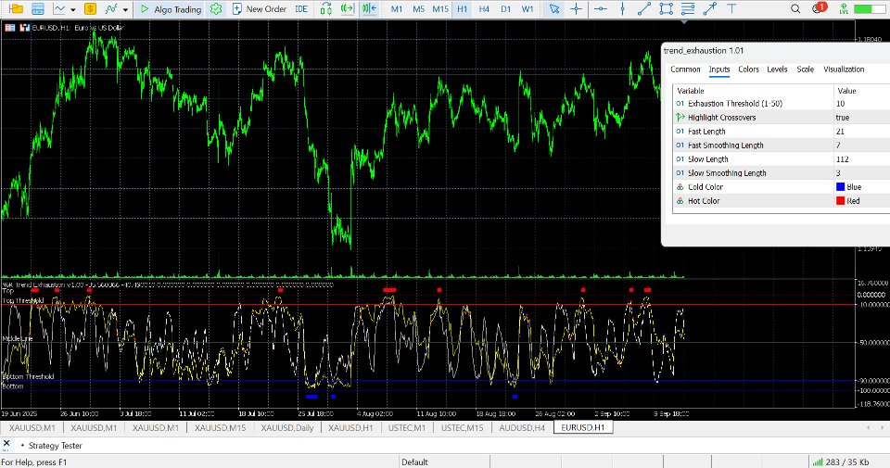The height and width of the screenshot is (468, 890).
Task: Select the EURUSD,H1 chart tab
Action: [583, 428]
